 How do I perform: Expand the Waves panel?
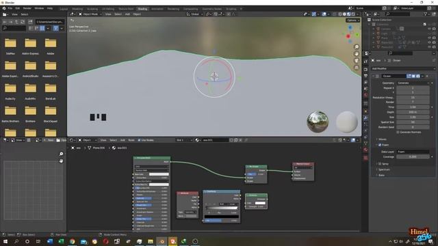pyautogui.click(x=382, y=139)
